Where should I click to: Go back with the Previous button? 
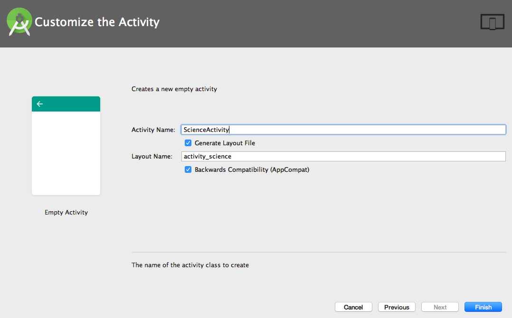click(397, 307)
